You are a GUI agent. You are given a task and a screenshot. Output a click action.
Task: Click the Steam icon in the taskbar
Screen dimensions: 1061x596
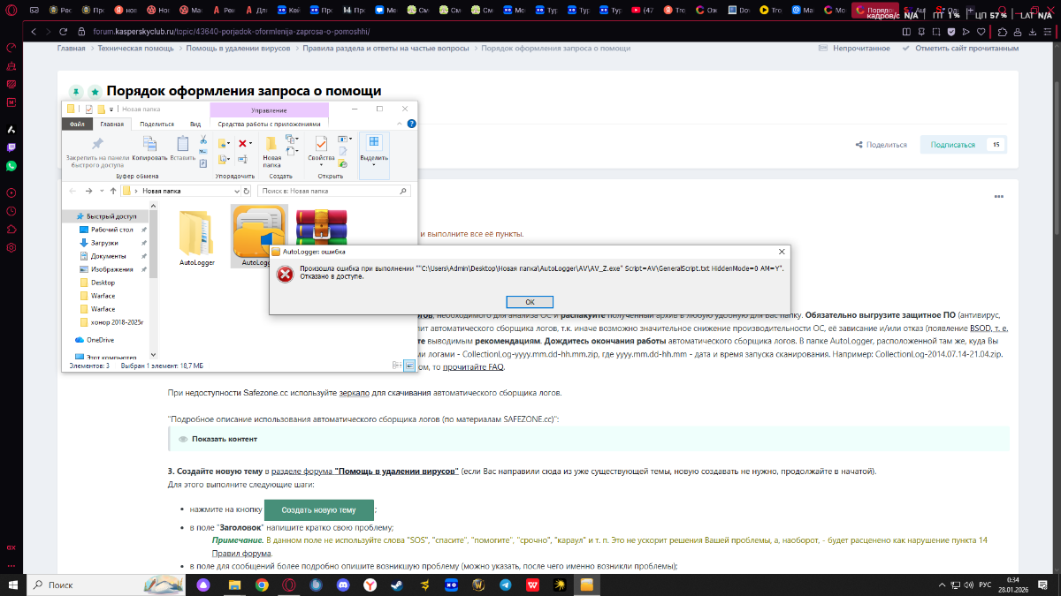coord(398,585)
